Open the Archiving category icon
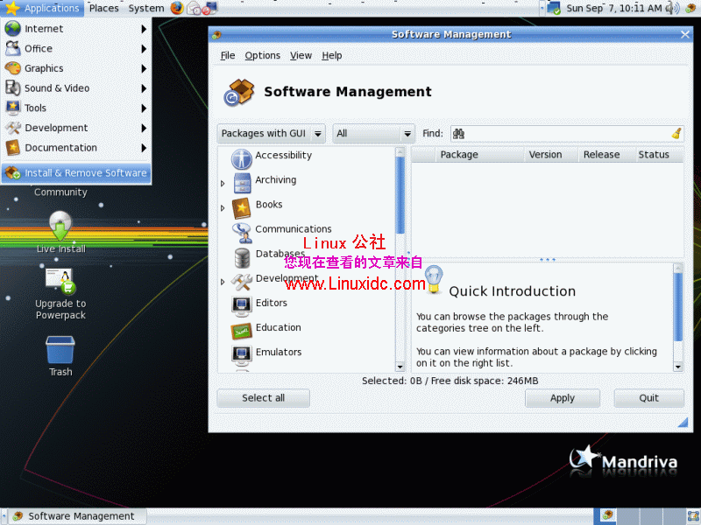 tap(244, 184)
